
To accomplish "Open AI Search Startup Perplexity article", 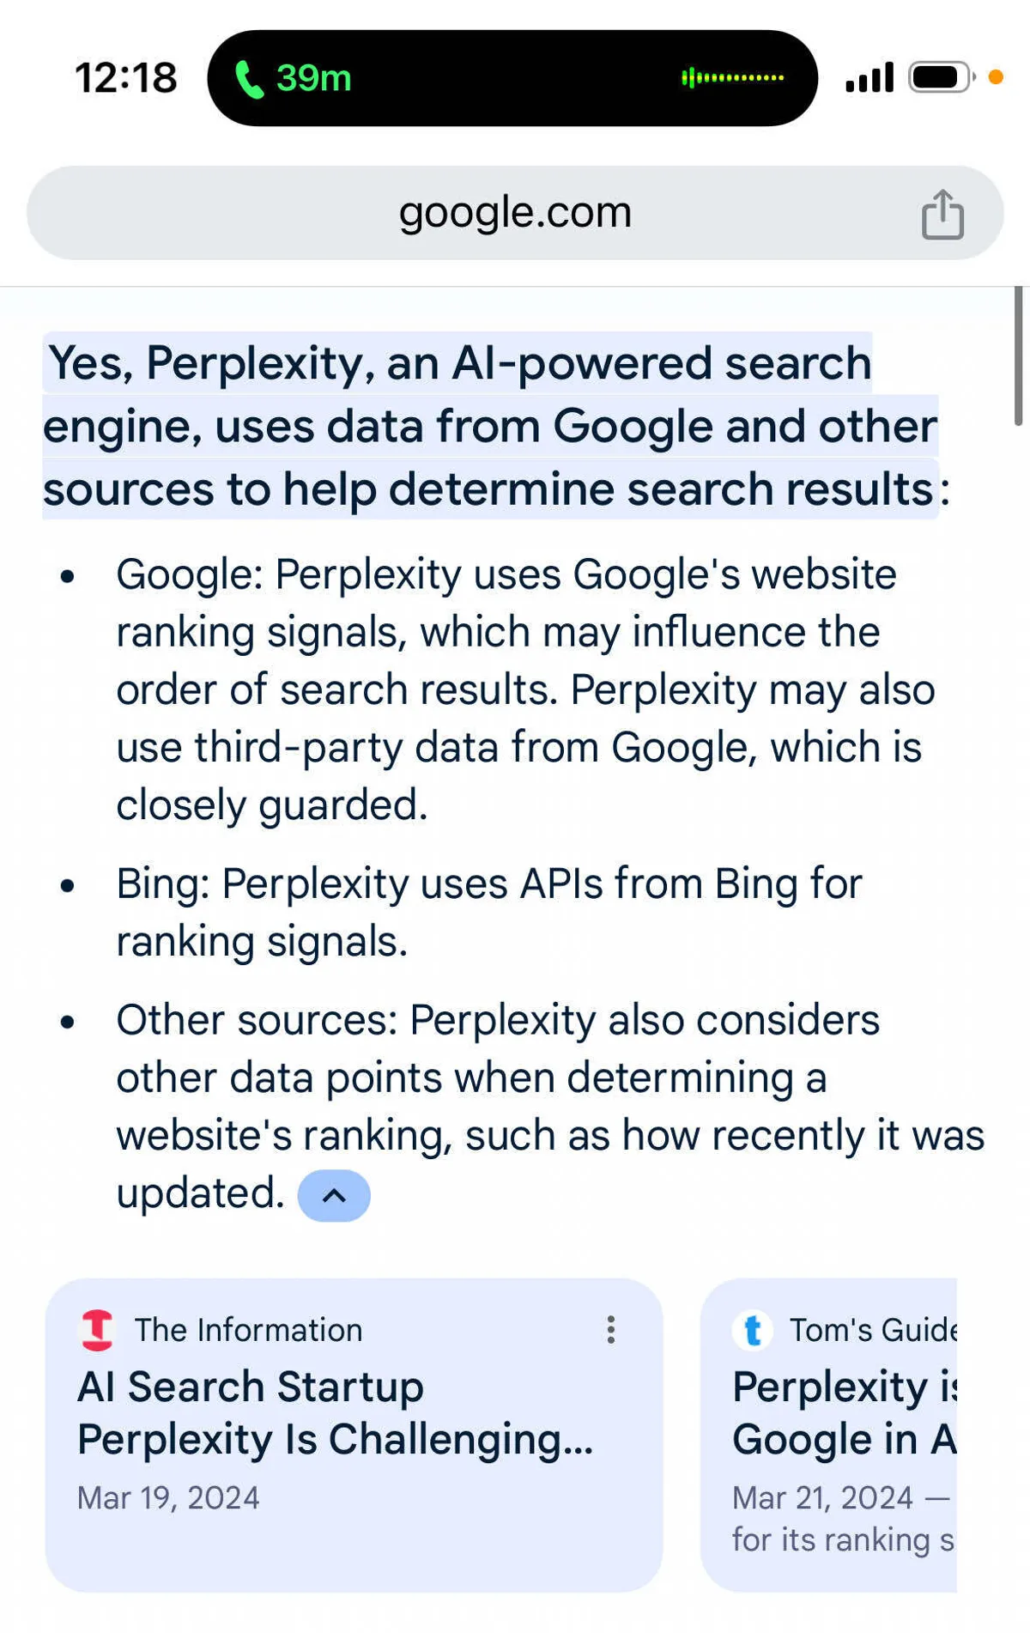I will (335, 1413).
